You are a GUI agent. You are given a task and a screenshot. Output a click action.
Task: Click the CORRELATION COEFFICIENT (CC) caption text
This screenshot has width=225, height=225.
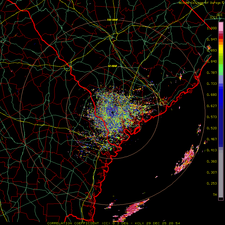[x=79, y=223]
